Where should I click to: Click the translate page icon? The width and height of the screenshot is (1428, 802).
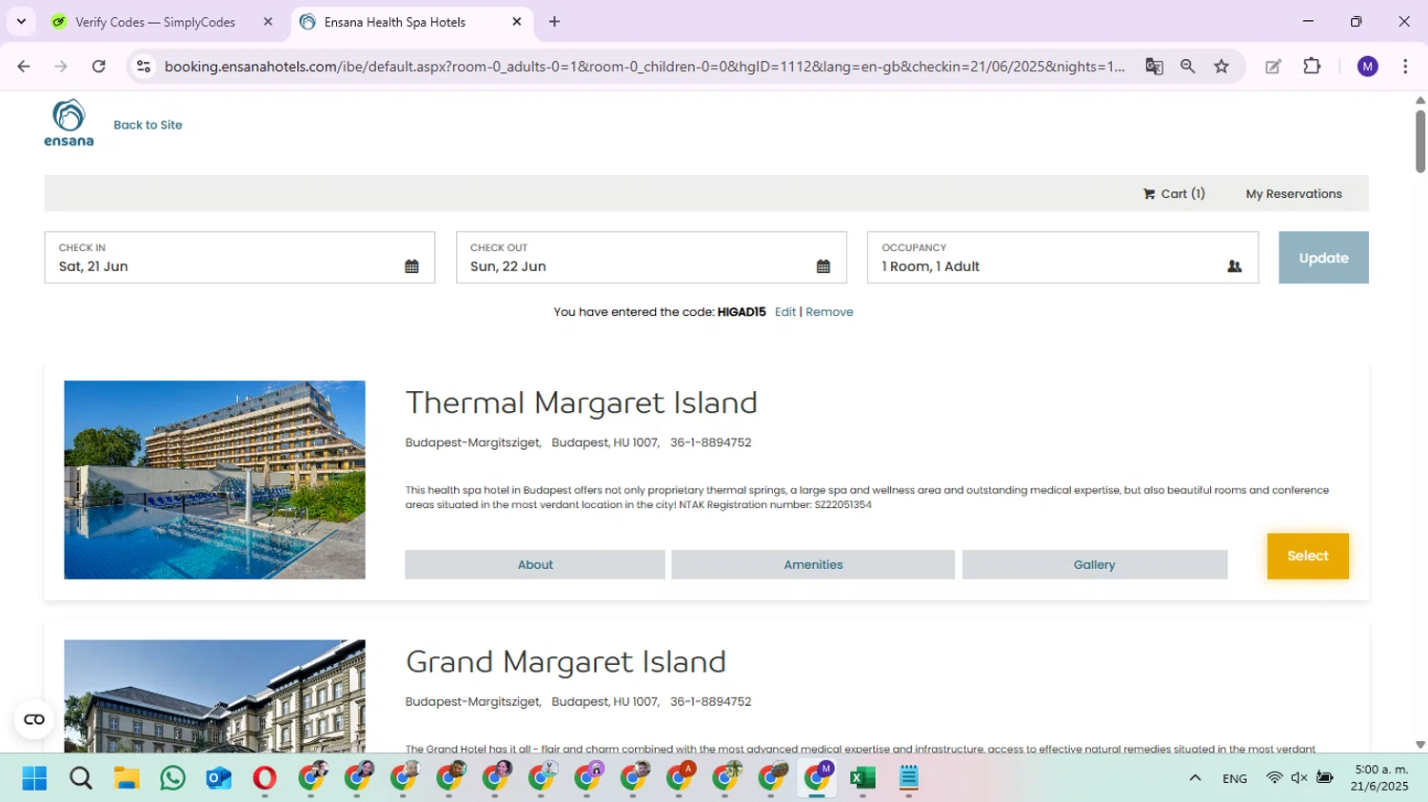[x=1154, y=67]
